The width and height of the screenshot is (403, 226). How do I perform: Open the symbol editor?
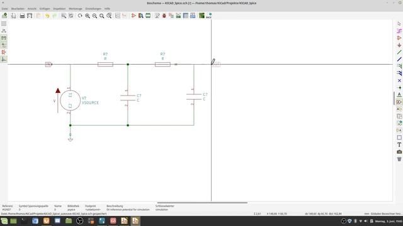click(x=133, y=16)
